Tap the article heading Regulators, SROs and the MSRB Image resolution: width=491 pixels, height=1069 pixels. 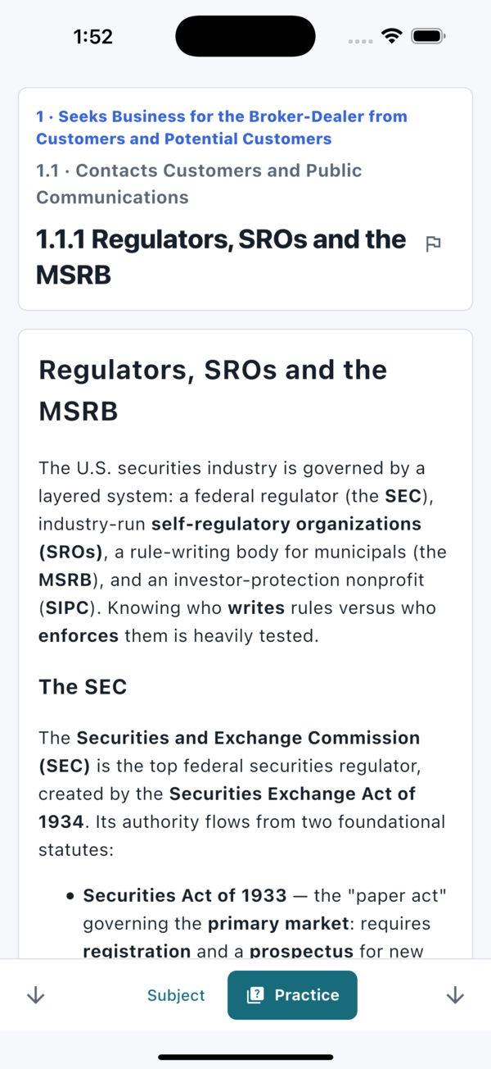pos(213,390)
